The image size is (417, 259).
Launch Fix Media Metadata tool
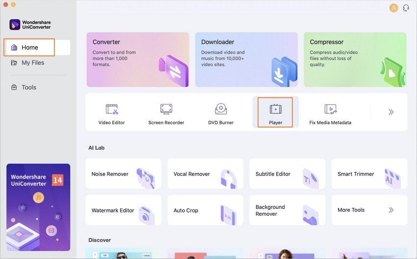pyautogui.click(x=330, y=114)
